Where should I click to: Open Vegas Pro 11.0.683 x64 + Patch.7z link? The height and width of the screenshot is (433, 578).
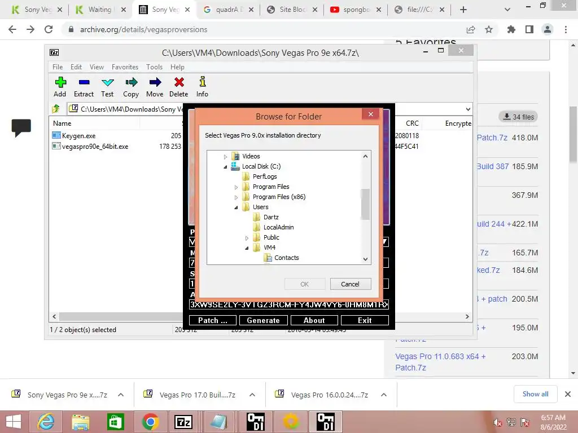click(440, 362)
